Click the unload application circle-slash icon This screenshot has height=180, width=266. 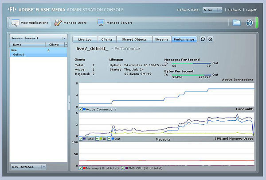[210, 39]
